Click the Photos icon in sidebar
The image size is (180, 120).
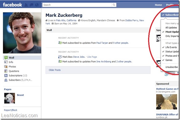point(6,67)
